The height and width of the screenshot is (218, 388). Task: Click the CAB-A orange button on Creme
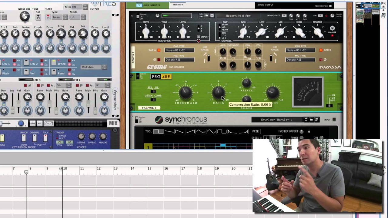pos(159,50)
